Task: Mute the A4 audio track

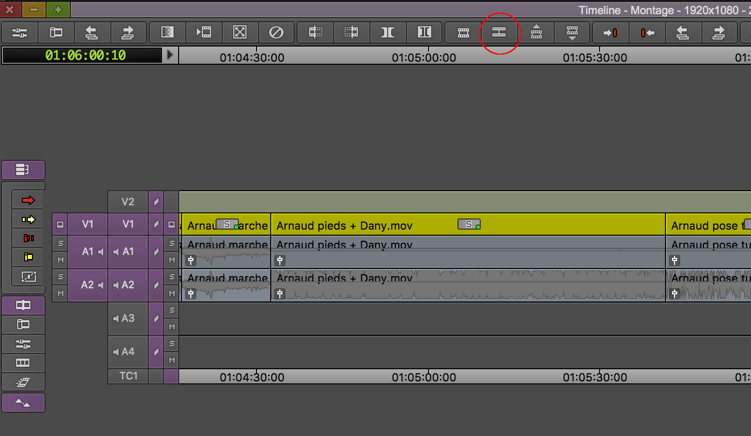Action: [x=172, y=360]
